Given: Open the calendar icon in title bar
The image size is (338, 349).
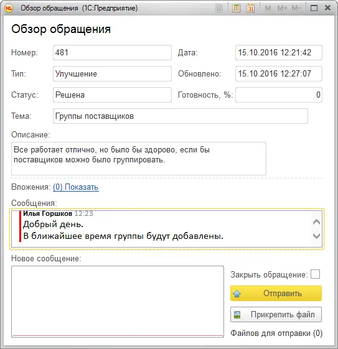Looking at the screenshot, I should tap(251, 8).
